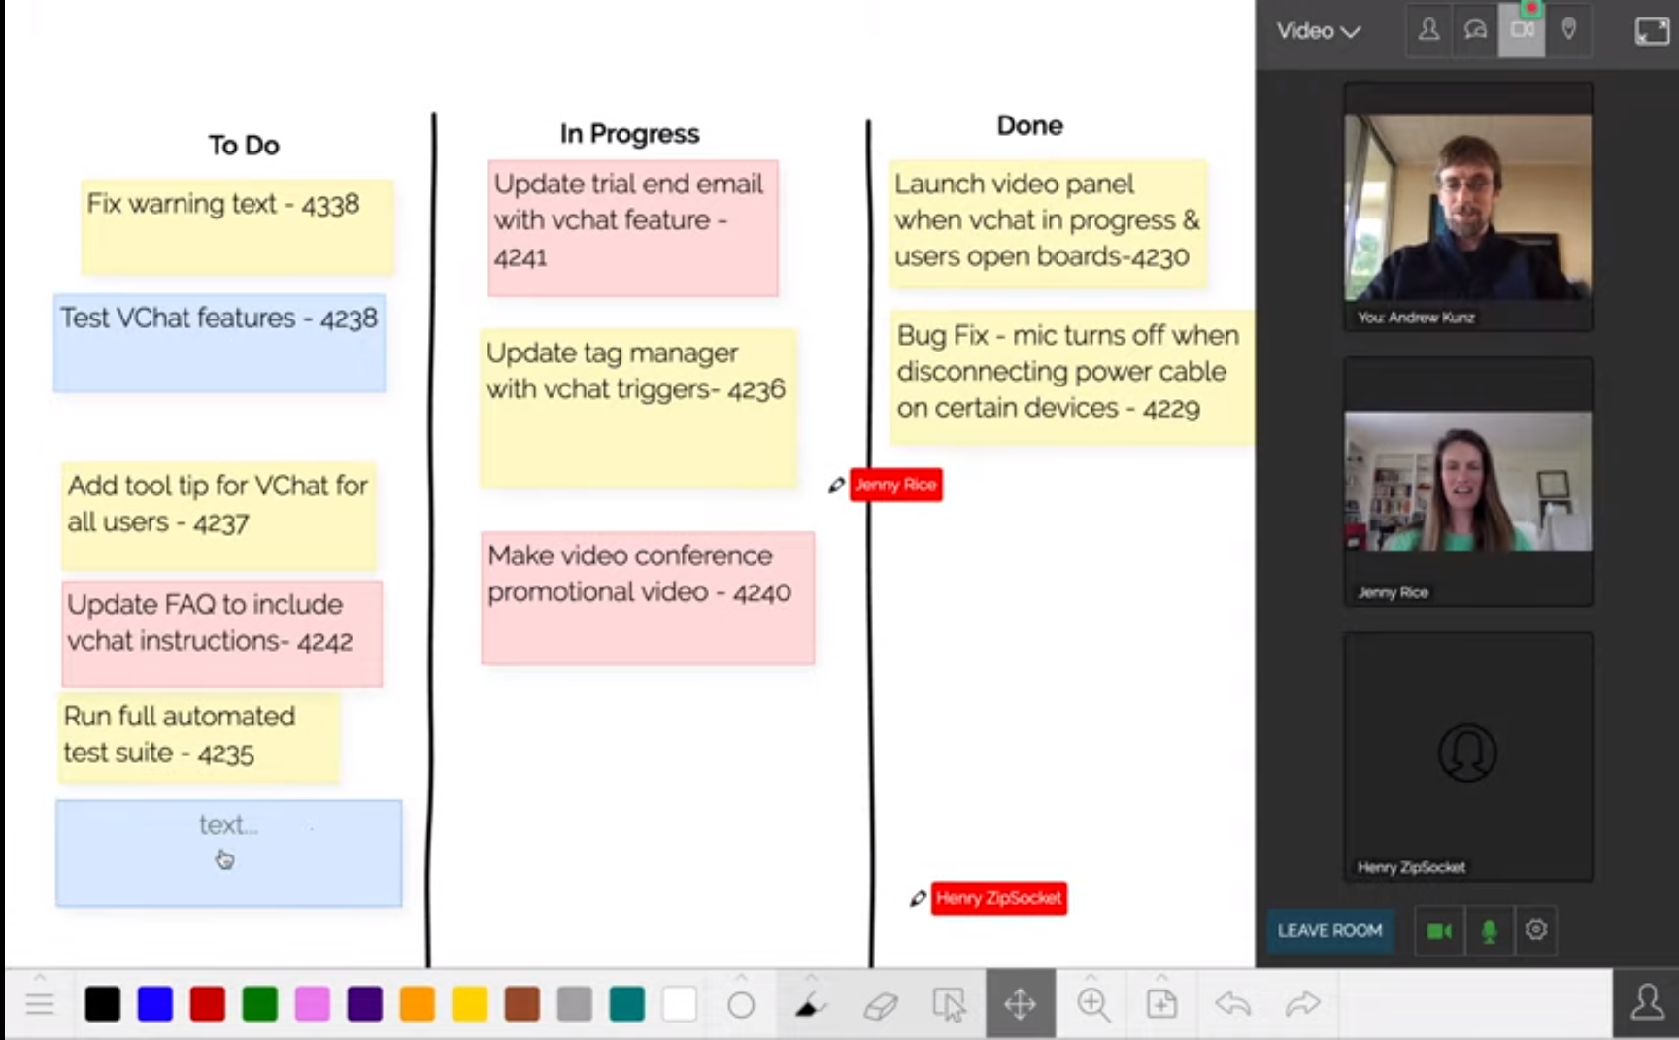Expand the chevron above the pen tool
Image resolution: width=1679 pixels, height=1040 pixels.
(x=811, y=977)
